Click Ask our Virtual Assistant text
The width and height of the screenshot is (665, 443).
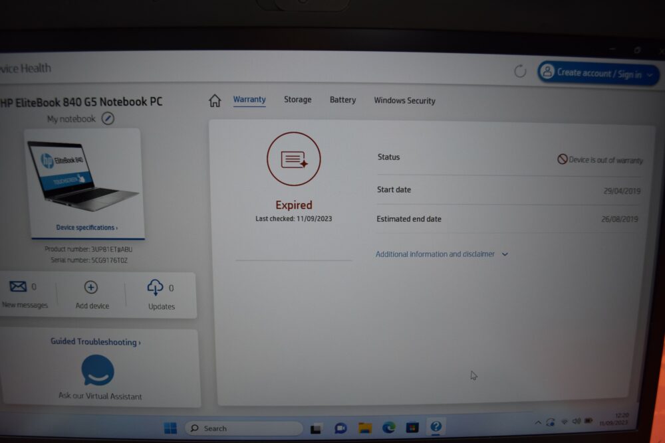(100, 396)
